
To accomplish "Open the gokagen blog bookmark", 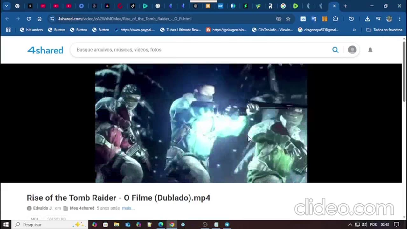I will tap(226, 30).
